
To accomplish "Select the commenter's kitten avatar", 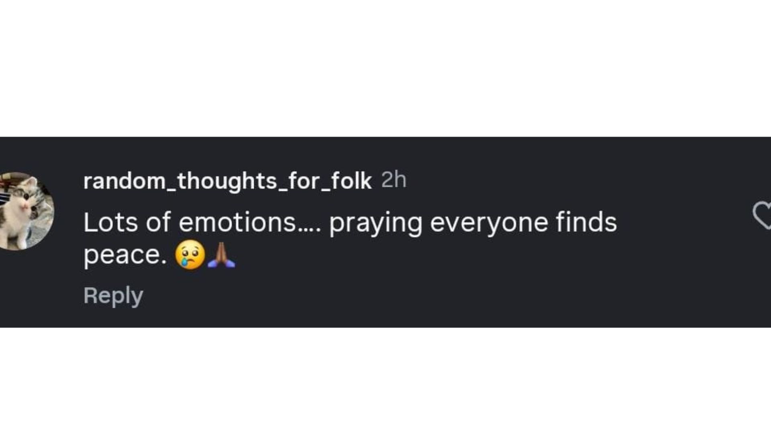I will pos(27,211).
